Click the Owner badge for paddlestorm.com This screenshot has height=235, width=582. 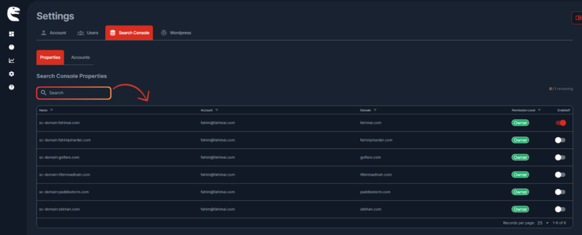coord(520,192)
